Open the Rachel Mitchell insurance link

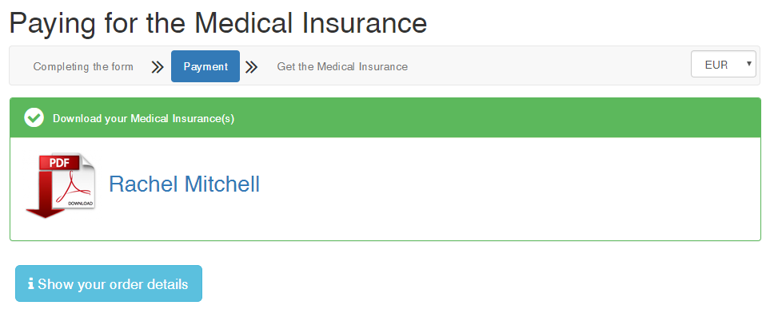click(184, 184)
